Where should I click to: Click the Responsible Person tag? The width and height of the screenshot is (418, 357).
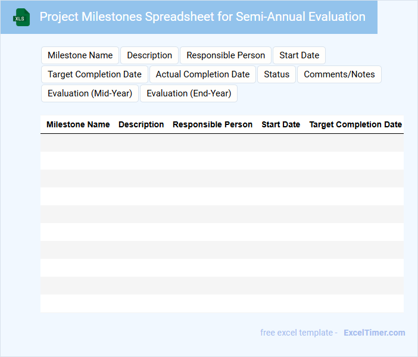coord(226,55)
